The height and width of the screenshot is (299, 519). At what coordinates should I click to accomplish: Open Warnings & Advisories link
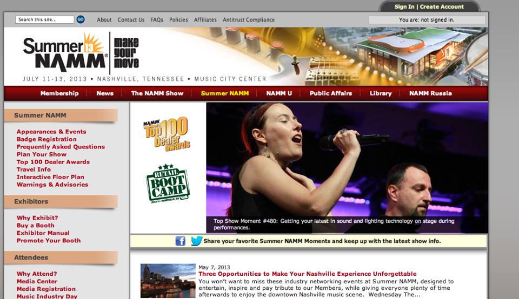52,185
